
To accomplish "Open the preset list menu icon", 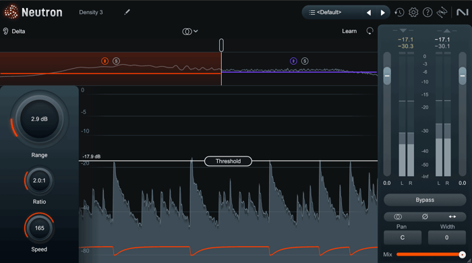I will click(x=312, y=12).
